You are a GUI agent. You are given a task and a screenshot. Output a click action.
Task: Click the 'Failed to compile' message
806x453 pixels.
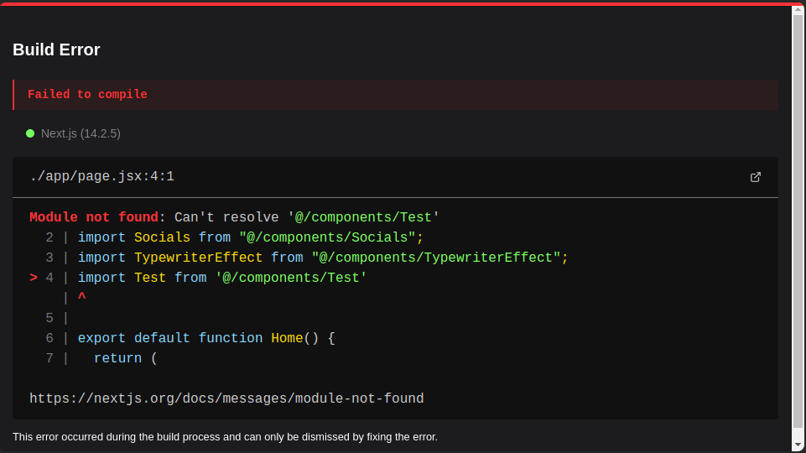point(87,95)
